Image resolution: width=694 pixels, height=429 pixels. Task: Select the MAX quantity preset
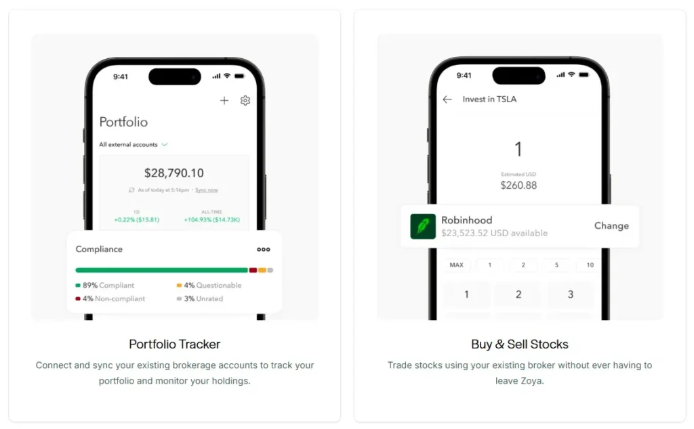[x=457, y=265]
